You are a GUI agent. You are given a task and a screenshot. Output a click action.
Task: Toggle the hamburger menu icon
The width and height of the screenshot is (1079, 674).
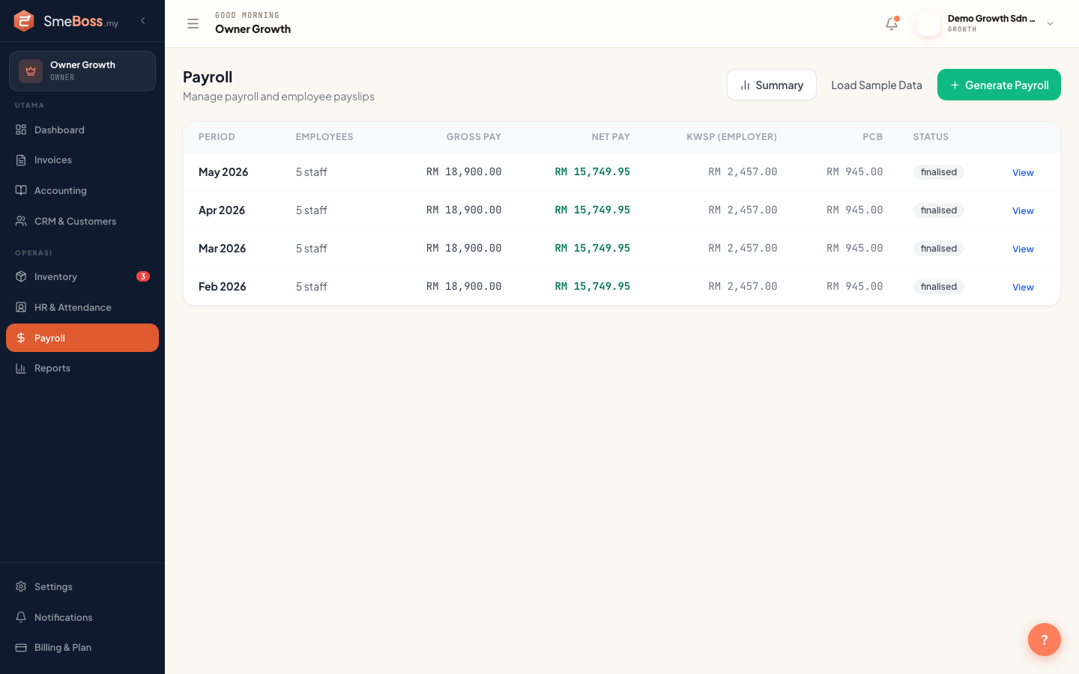point(193,23)
